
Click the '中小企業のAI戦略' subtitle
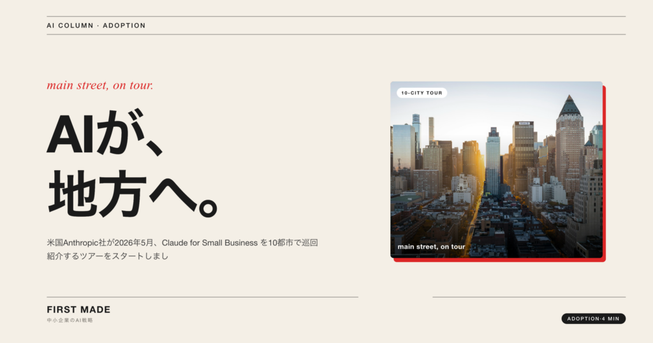pos(70,320)
